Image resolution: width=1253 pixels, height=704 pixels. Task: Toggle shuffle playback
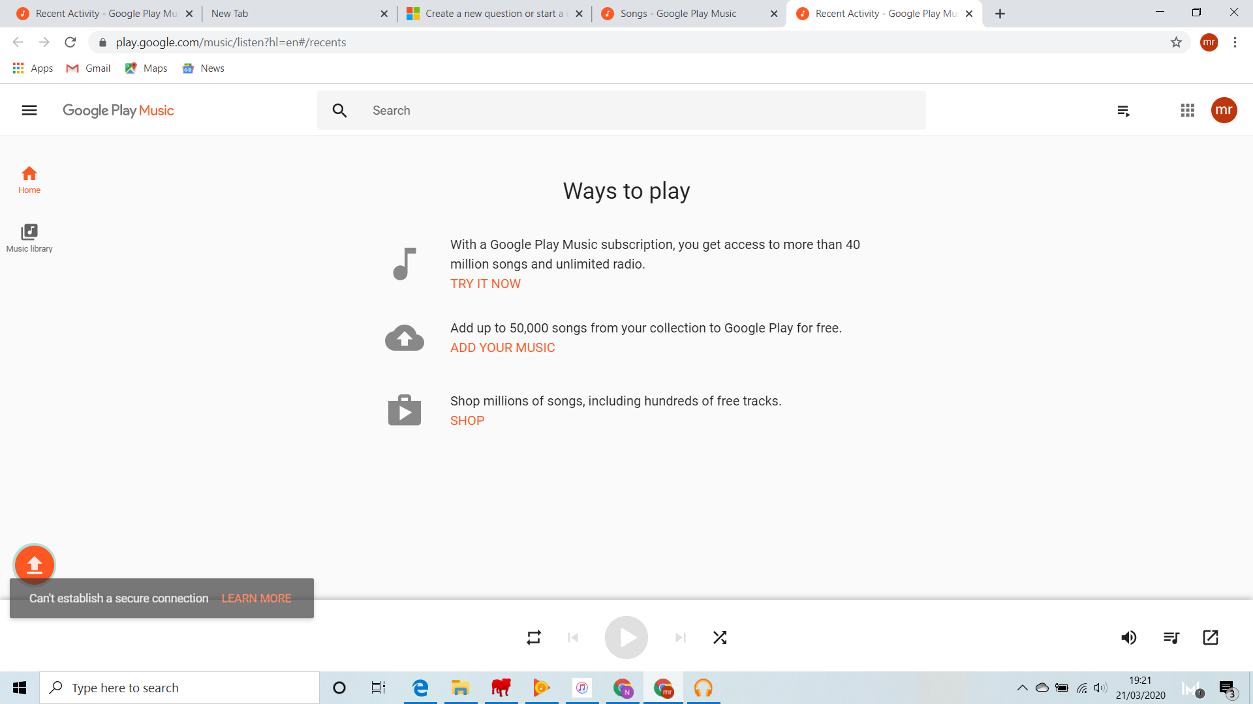click(x=720, y=638)
